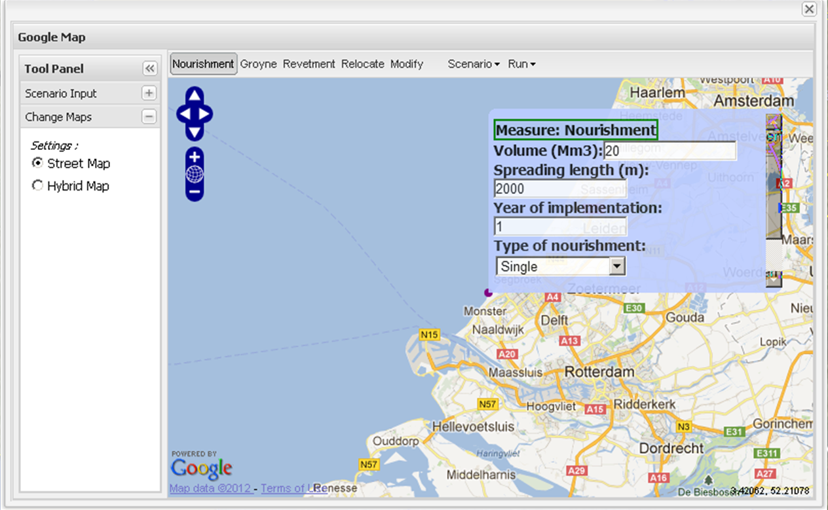Click the Hellevoetsluis label on the map
The image size is (828, 510).
tap(473, 426)
